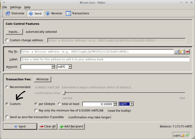This screenshot has width=195, height=139.
Task: Open the custom fee unit mBTC dropdown
Action: (126, 104)
